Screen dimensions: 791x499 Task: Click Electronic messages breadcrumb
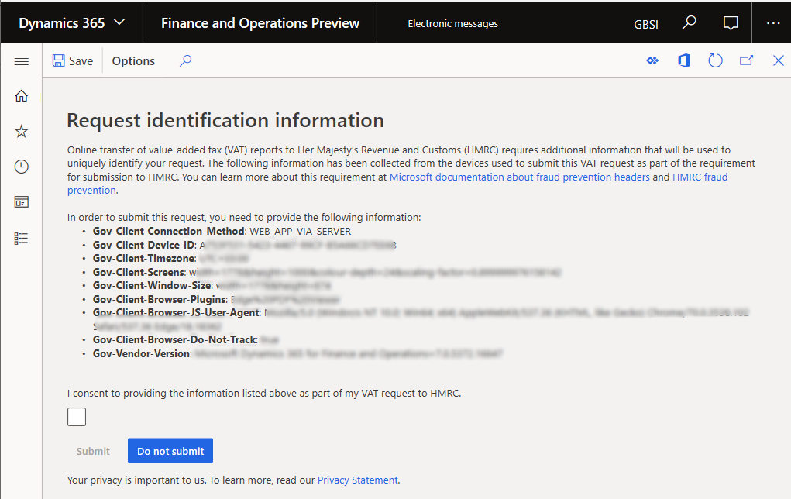452,24
